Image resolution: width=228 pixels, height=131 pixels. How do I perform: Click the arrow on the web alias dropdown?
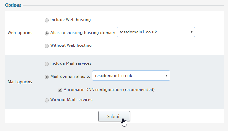click(x=192, y=32)
